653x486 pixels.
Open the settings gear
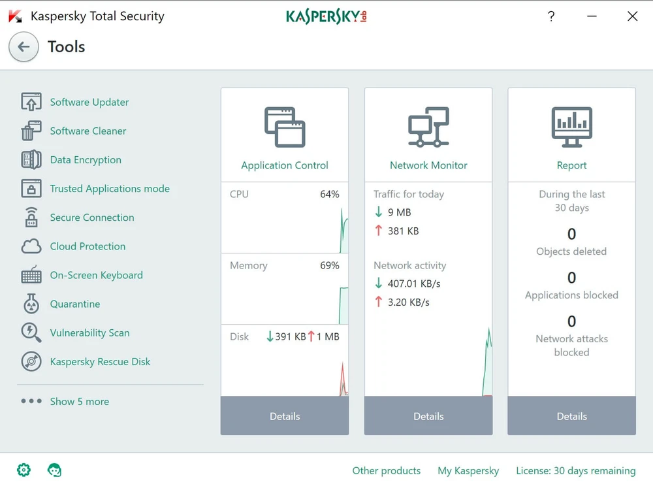[x=24, y=470]
